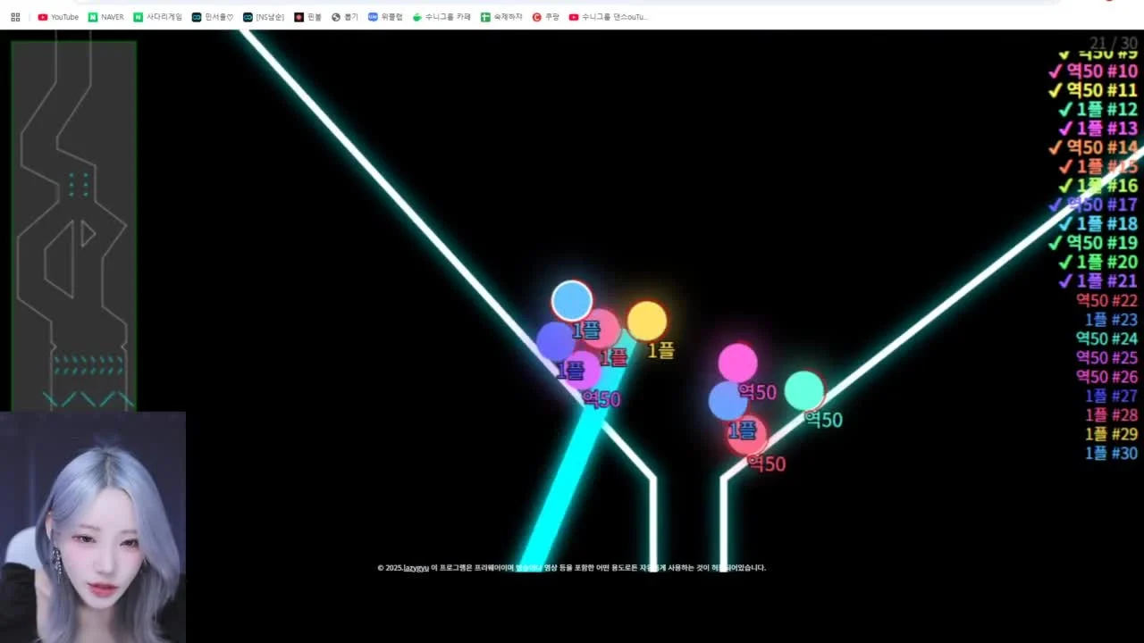Screen dimensions: 1144x643
Task: Open the 핀볼 bookmark
Action: point(307,17)
